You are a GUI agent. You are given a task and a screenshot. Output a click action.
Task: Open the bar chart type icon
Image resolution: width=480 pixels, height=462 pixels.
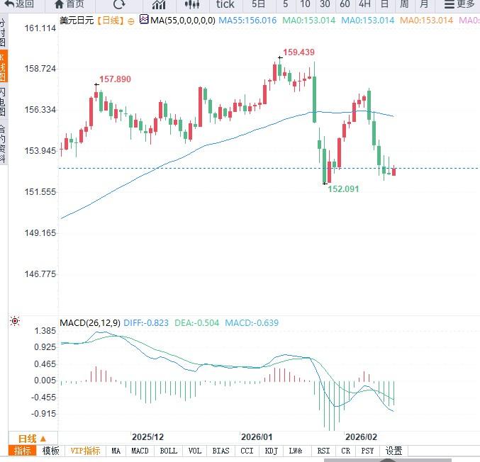pos(159,4)
